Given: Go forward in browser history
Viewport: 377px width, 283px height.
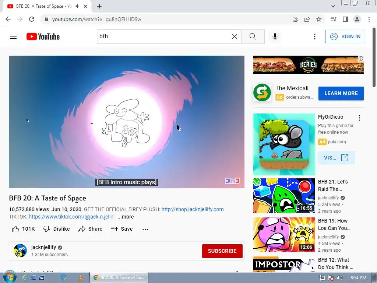Looking at the screenshot, I should (20, 19).
